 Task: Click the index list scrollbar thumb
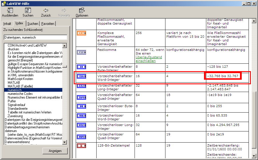pos(65,67)
